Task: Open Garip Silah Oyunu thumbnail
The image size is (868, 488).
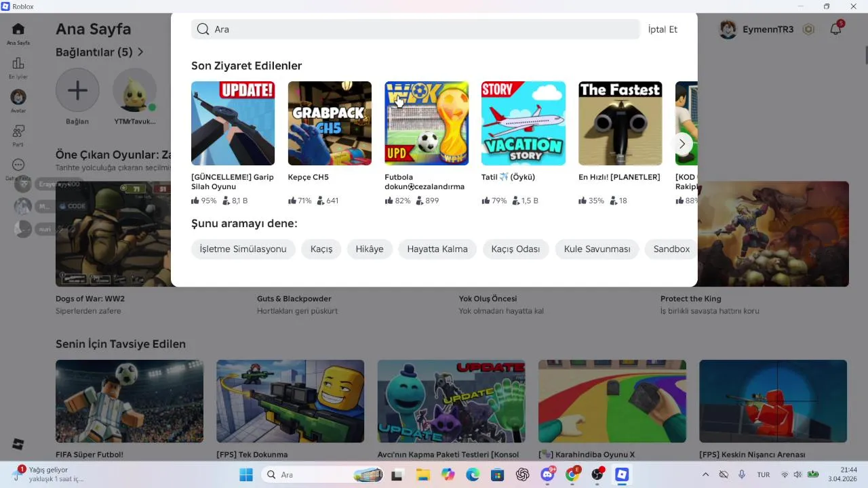Action: coord(233,123)
